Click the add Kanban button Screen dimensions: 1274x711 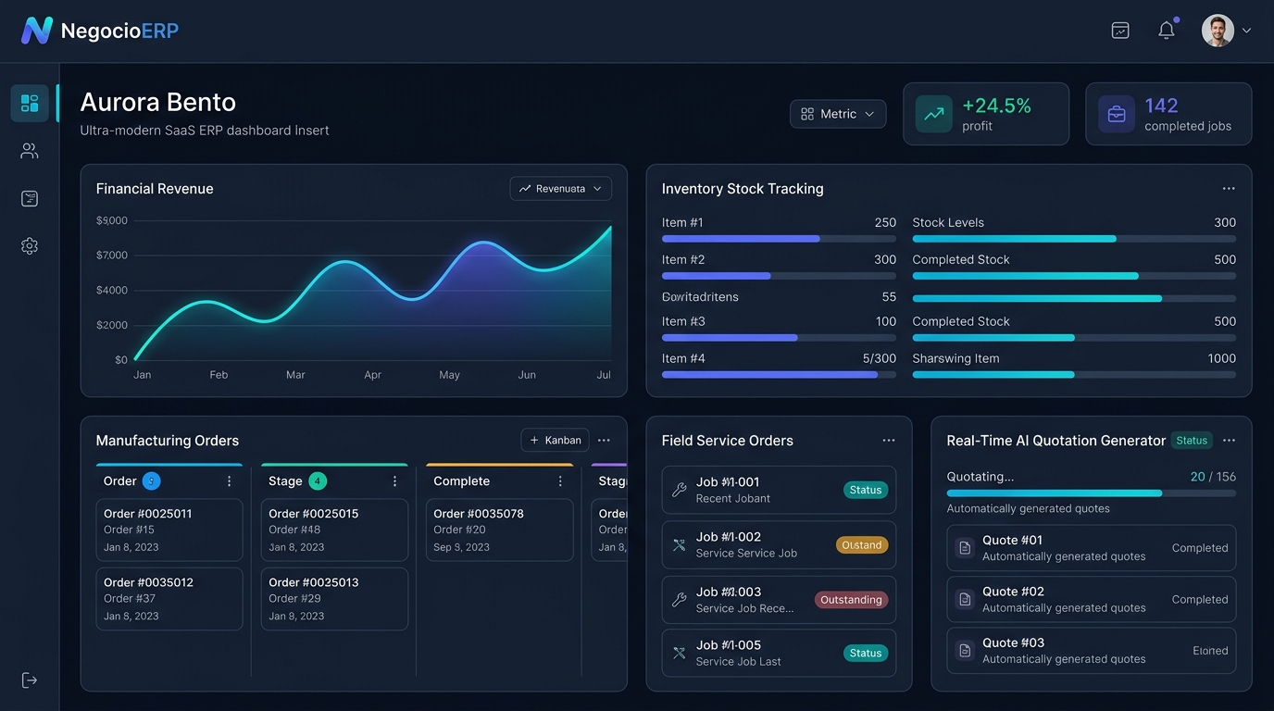click(556, 441)
